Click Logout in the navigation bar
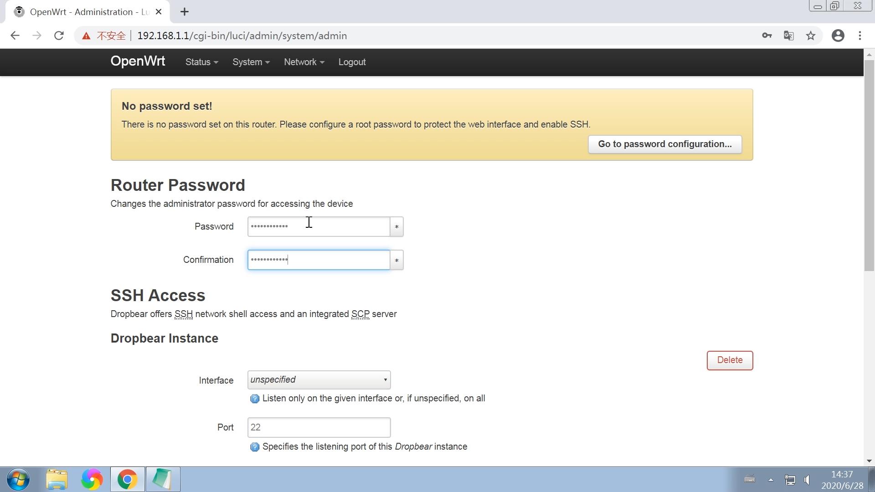 coord(352,62)
